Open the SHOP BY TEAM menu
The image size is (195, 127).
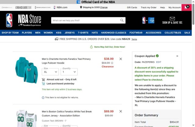tap(10, 33)
